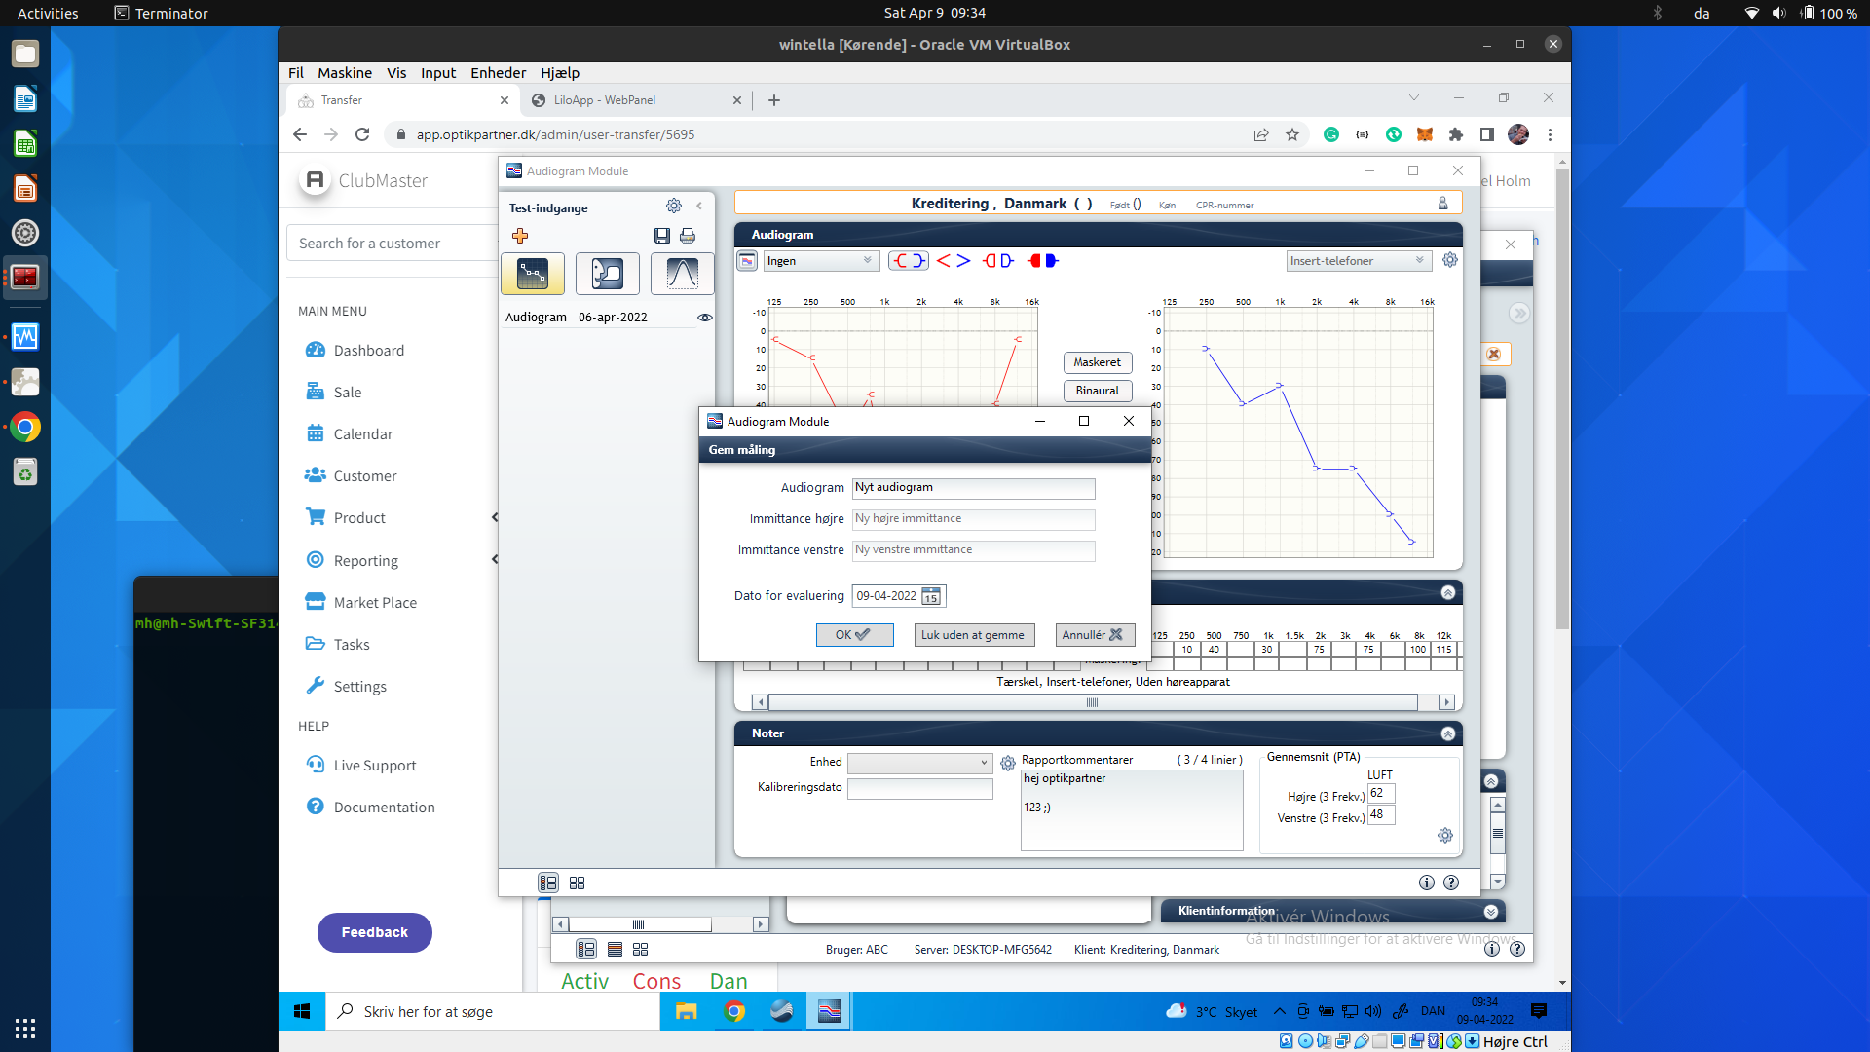The width and height of the screenshot is (1870, 1052).
Task: Open the speech audiometry test icon
Action: pyautogui.click(x=607, y=274)
